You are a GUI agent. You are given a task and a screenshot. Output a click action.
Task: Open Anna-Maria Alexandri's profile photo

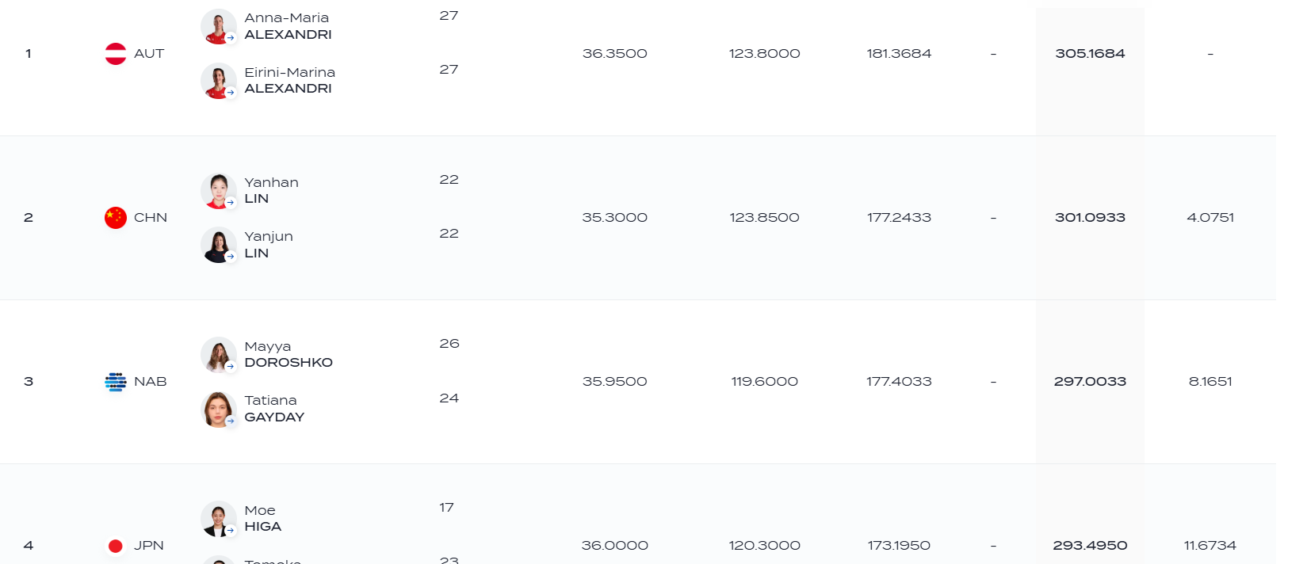click(x=218, y=26)
